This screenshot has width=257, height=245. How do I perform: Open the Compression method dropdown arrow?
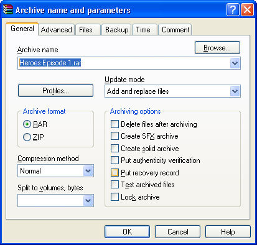point(88,171)
